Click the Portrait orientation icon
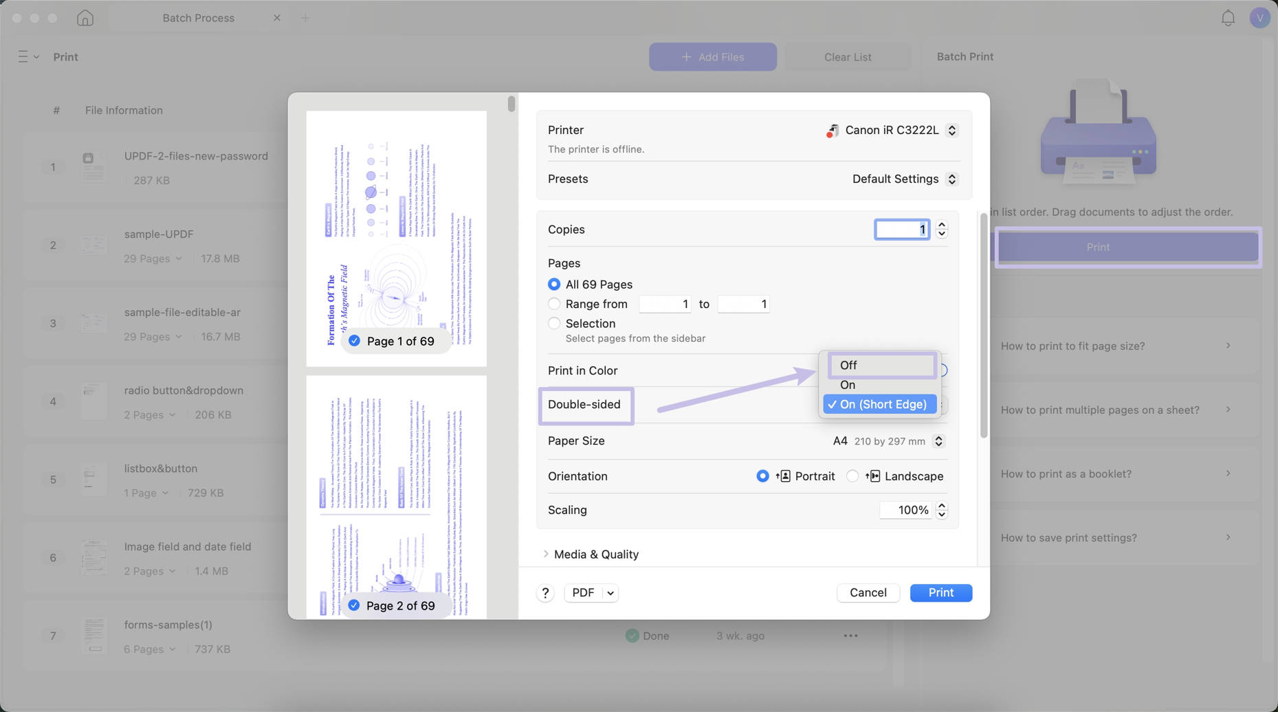1278x712 pixels. 783,476
